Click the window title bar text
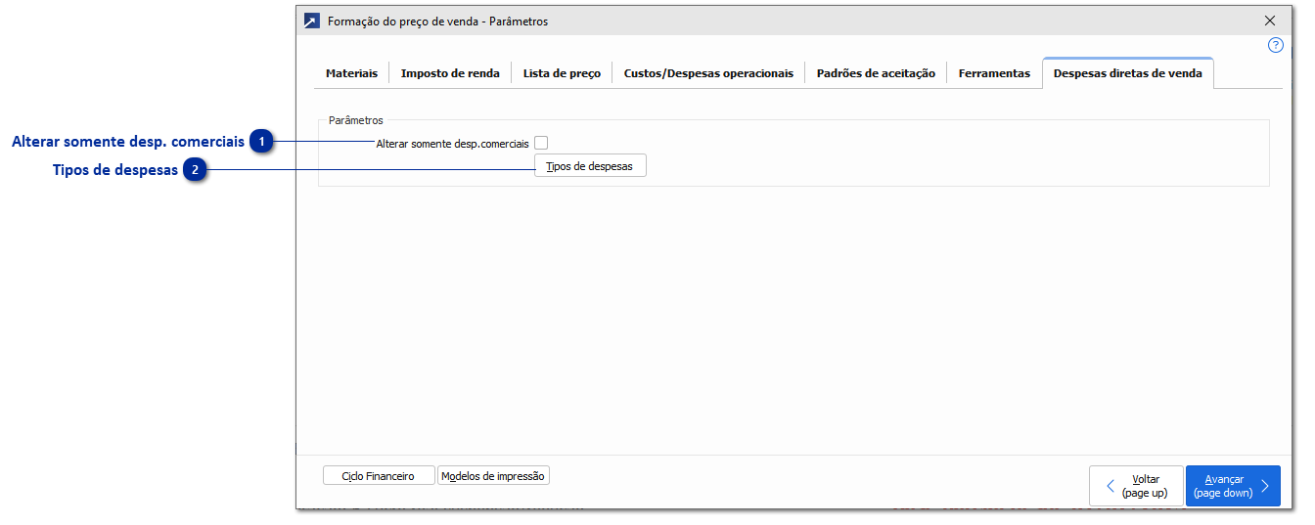 coord(437,21)
